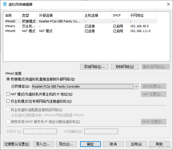Open the 帮助 button
This screenshot has width=173, height=150.
159,144
